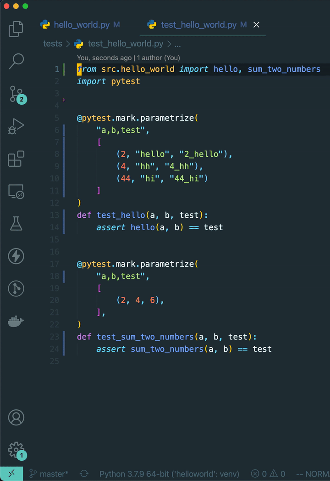The height and width of the screenshot is (481, 330).
Task: Select the test_hello_world.py tab
Action: pos(198,25)
